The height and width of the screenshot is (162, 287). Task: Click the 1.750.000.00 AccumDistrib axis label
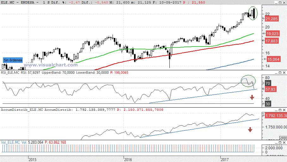pyautogui.click(x=276, y=127)
